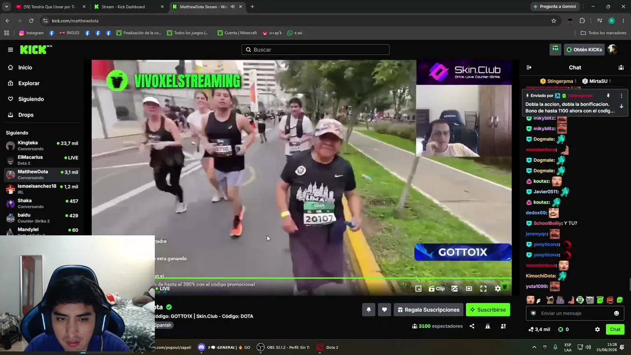Open the volume speaker tray icon
631x355 pixels.
coord(588,347)
